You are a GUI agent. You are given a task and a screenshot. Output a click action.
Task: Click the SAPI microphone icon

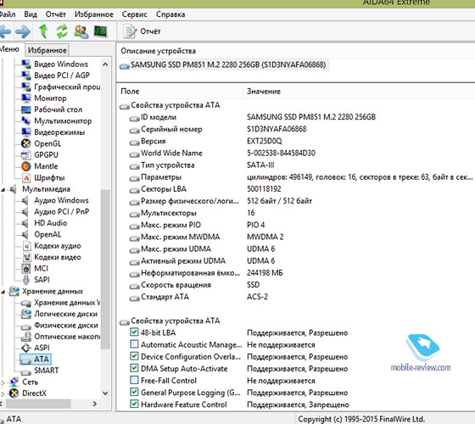26,280
